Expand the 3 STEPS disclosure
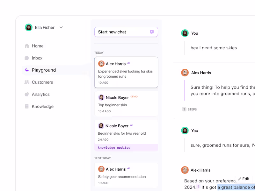The height and width of the screenshot is (191, 255). coord(189,109)
